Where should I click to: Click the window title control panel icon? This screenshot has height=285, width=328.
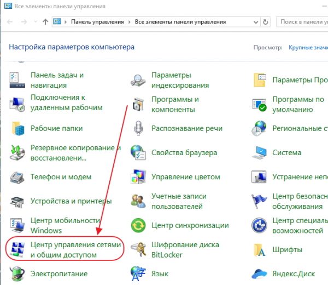[x=8, y=5]
